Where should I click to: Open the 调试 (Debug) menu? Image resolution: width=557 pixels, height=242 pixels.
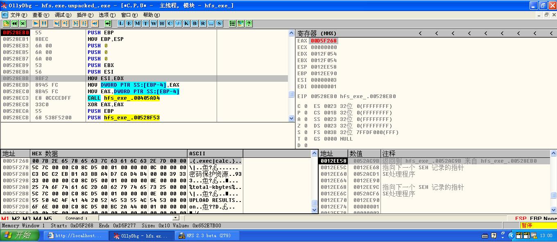pyautogui.click(x=63, y=15)
